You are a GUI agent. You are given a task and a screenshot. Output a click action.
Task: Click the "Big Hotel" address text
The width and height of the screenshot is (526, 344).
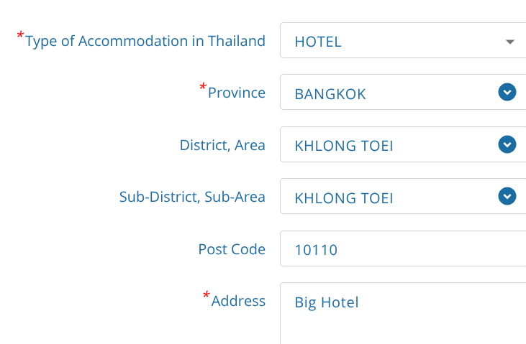coord(327,302)
